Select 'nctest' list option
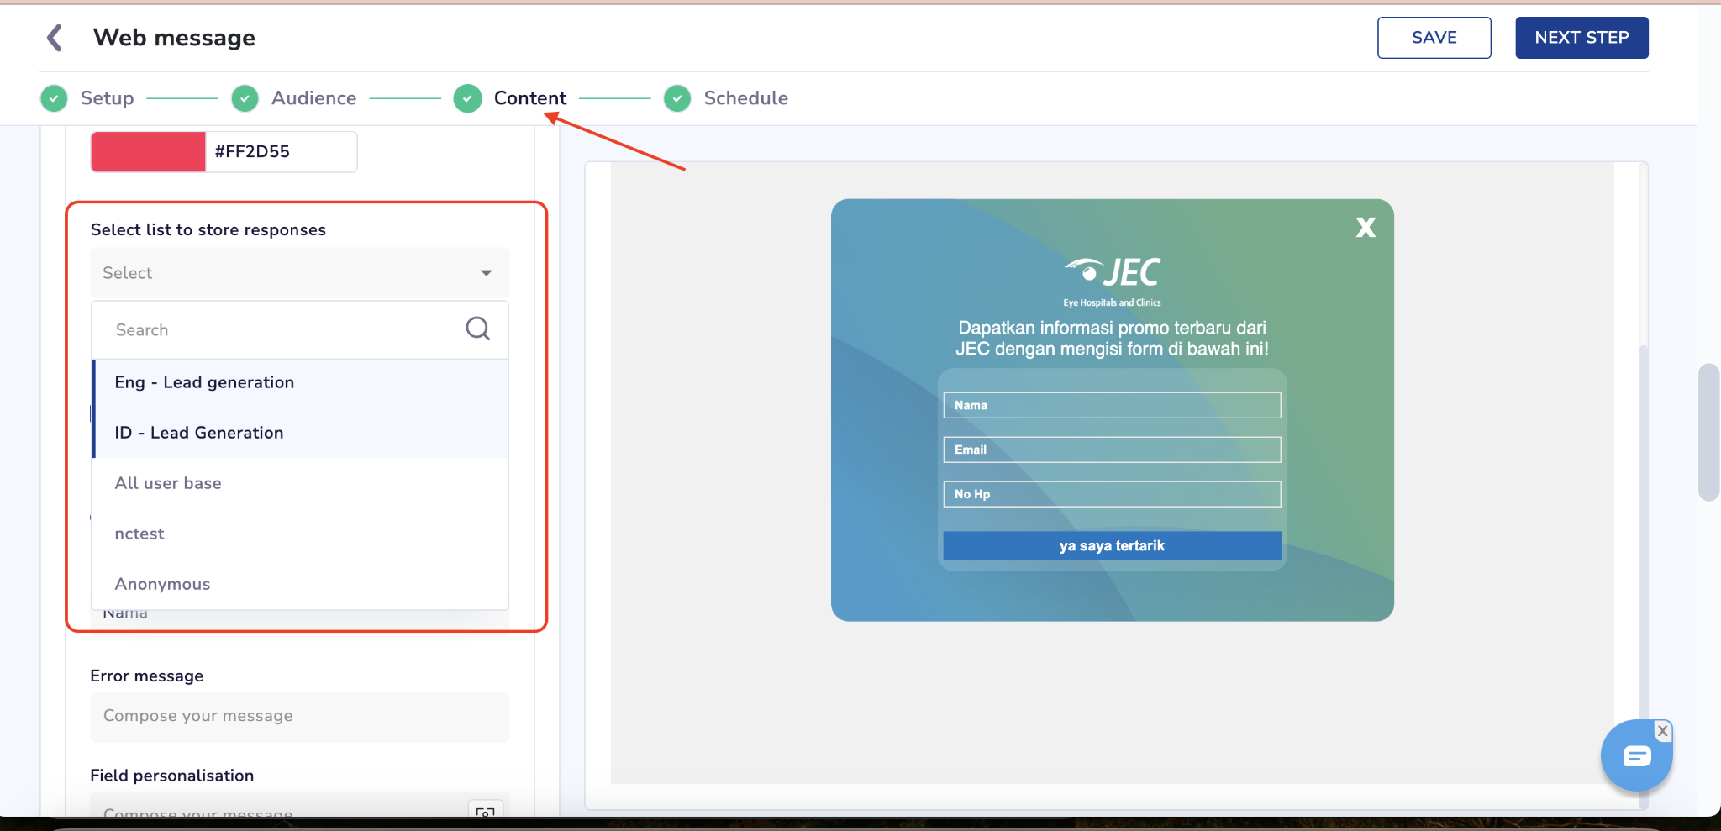This screenshot has height=831, width=1721. 300,534
